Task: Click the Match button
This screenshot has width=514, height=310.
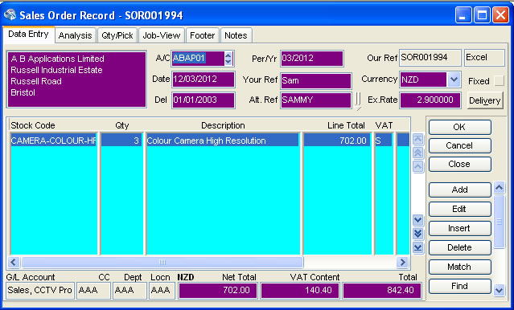Action: (459, 267)
